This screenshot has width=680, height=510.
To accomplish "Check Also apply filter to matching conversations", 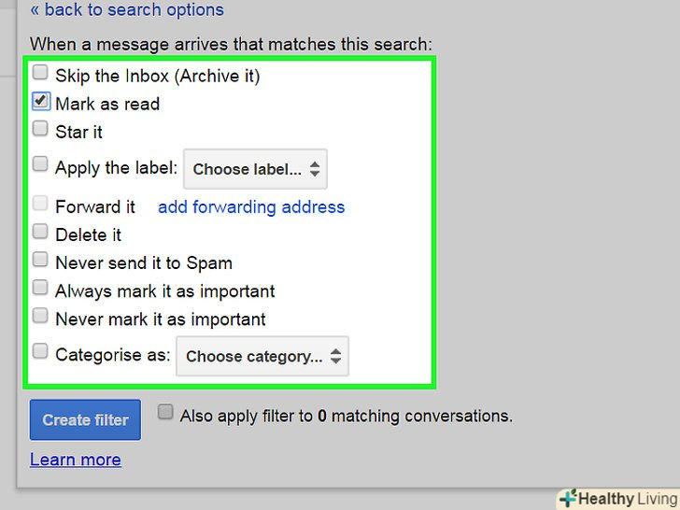I will 165,412.
